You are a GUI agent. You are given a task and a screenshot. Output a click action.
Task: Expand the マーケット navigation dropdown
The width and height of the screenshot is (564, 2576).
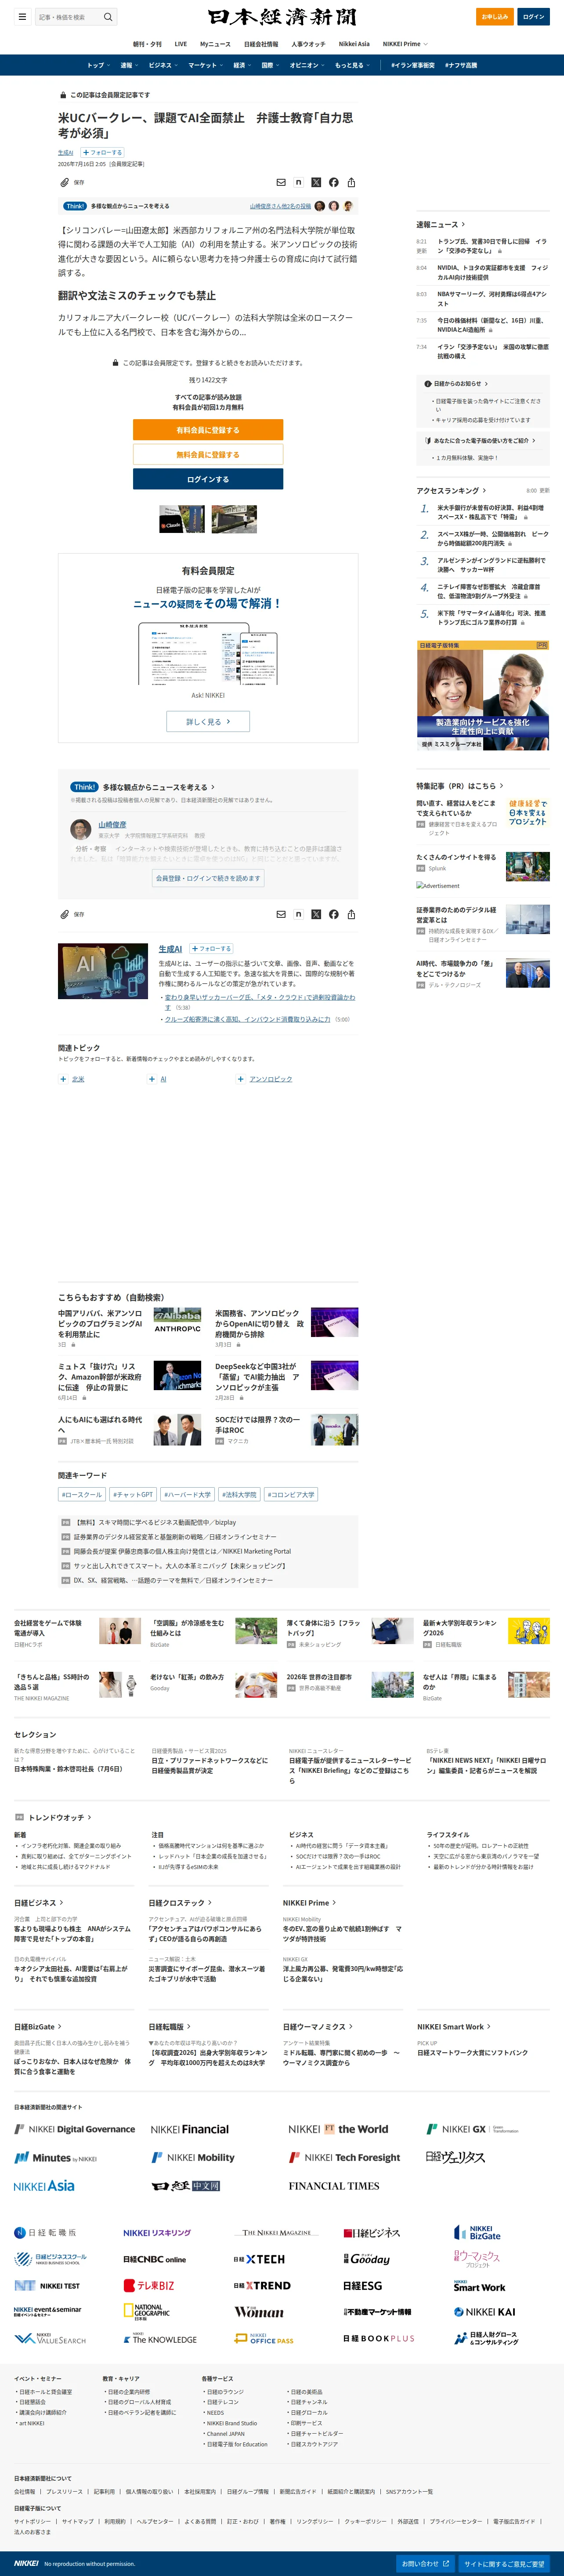pos(206,65)
